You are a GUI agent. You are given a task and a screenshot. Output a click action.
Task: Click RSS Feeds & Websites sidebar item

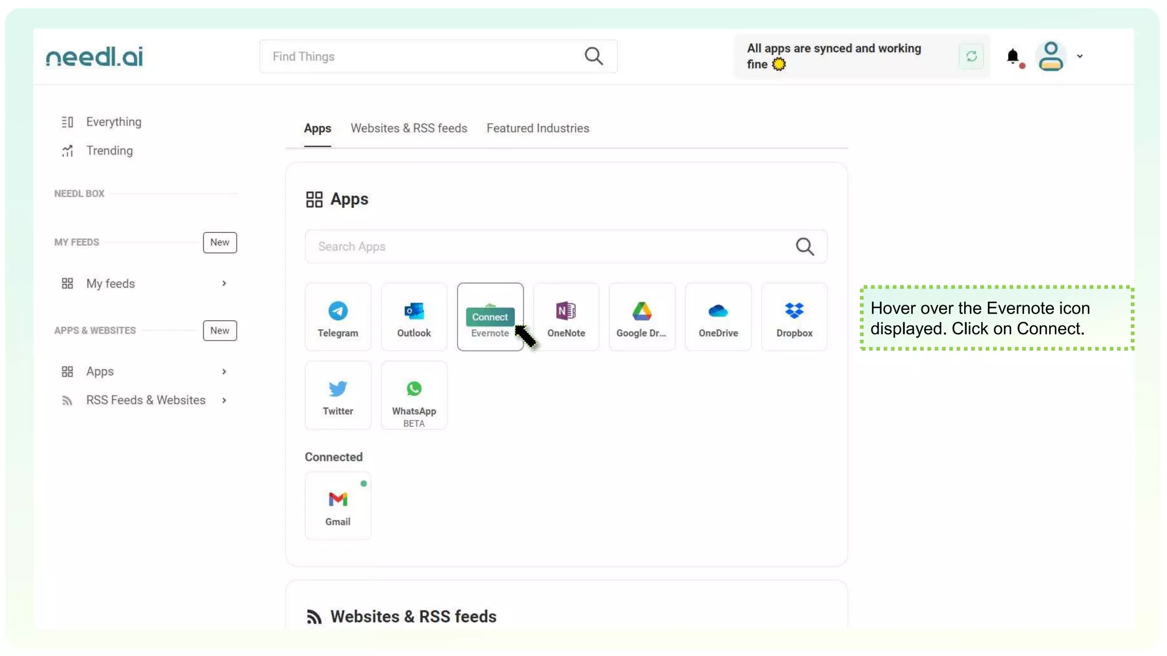(x=145, y=400)
